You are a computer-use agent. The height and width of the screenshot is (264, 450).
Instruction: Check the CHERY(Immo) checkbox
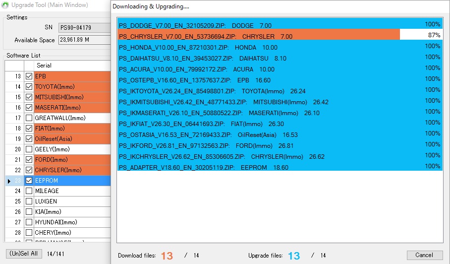pos(29,232)
